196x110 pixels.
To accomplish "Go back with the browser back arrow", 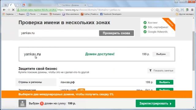I will [4, 10].
